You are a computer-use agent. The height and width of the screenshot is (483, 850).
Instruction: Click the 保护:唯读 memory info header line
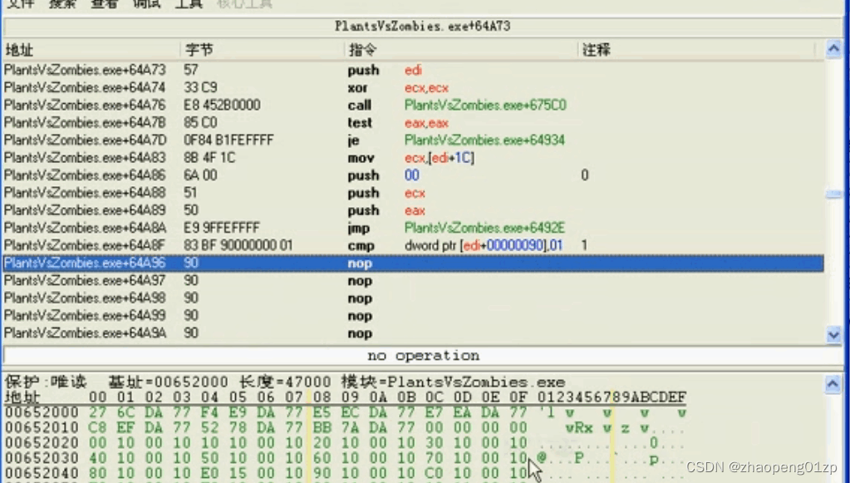(x=285, y=382)
